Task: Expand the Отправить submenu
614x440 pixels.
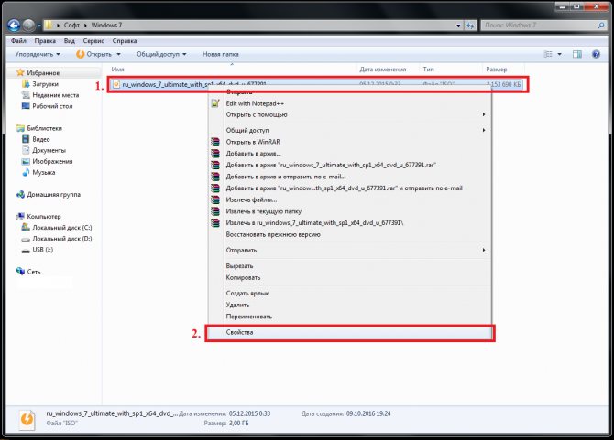Action: (349, 250)
